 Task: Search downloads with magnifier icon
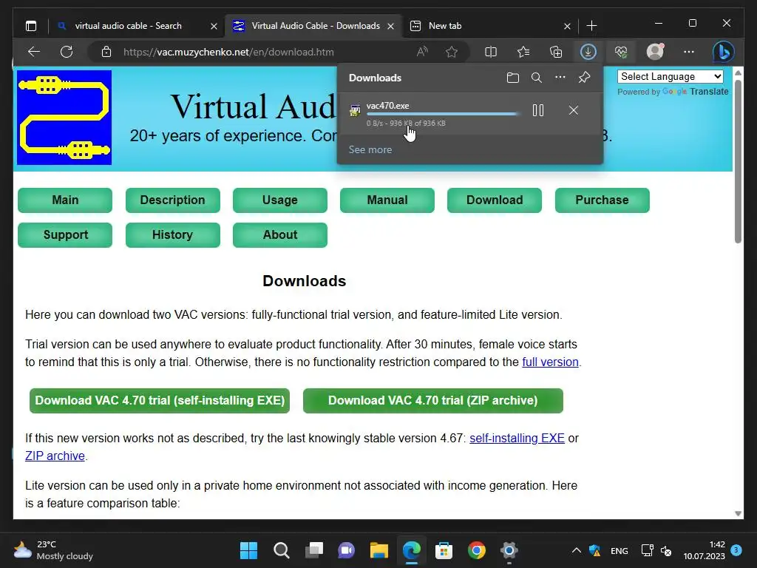pyautogui.click(x=537, y=78)
